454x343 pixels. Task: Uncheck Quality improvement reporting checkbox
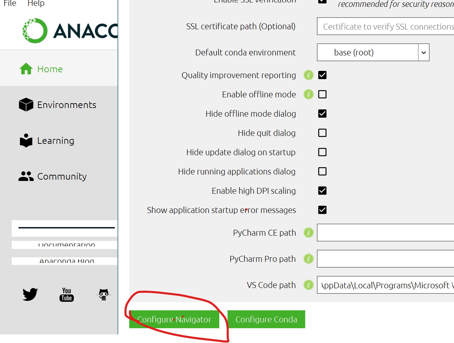coord(322,75)
